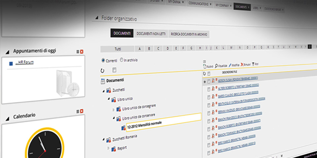
Task: Filter documents by letter A
Action: tap(140, 49)
